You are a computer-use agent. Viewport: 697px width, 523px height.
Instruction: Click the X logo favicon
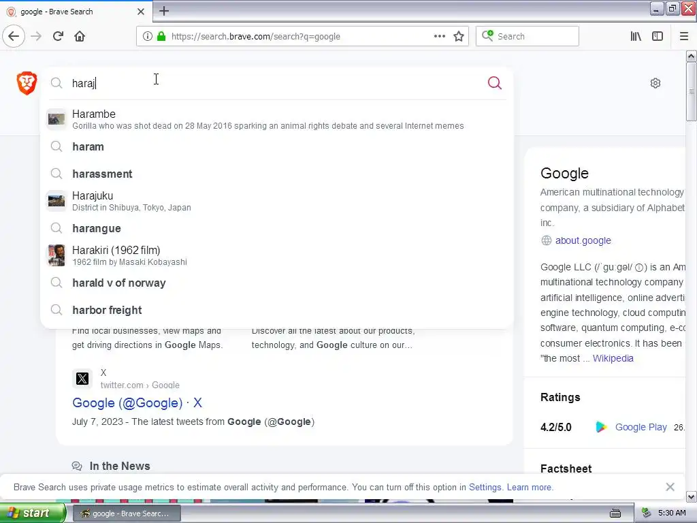click(x=82, y=379)
